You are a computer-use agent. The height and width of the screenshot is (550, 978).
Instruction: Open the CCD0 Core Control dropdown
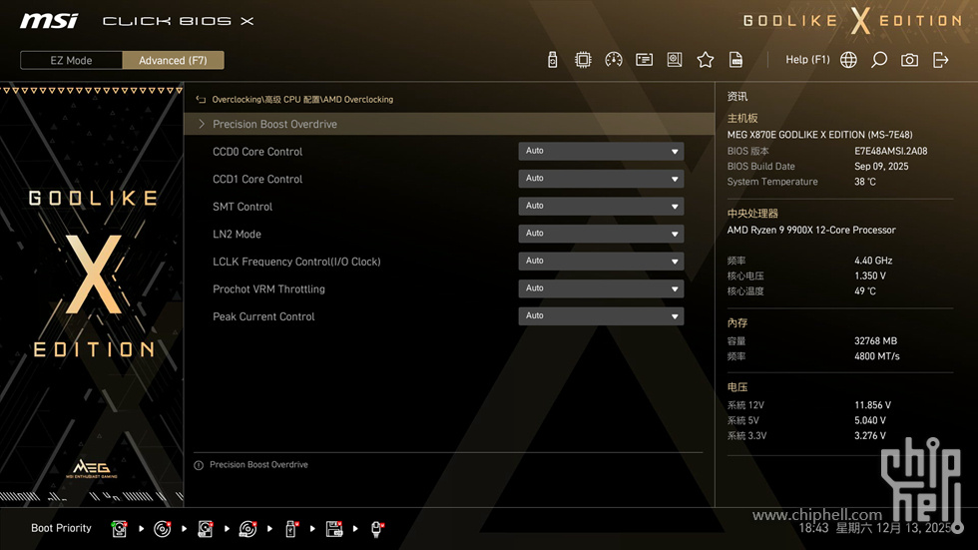click(x=601, y=152)
